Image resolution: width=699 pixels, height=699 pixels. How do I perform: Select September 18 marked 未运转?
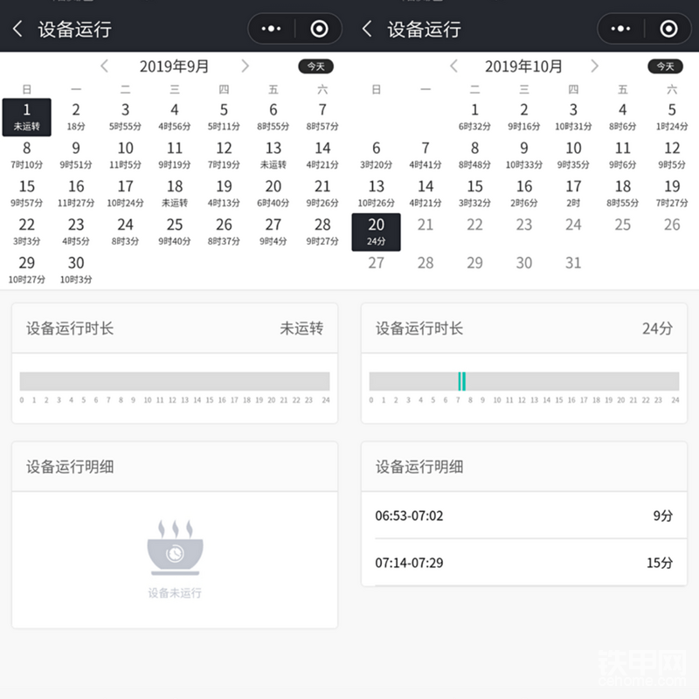click(x=175, y=194)
